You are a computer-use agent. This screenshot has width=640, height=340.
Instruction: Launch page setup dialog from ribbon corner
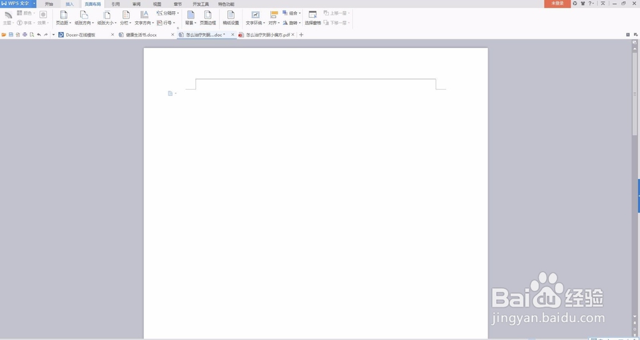click(178, 28)
